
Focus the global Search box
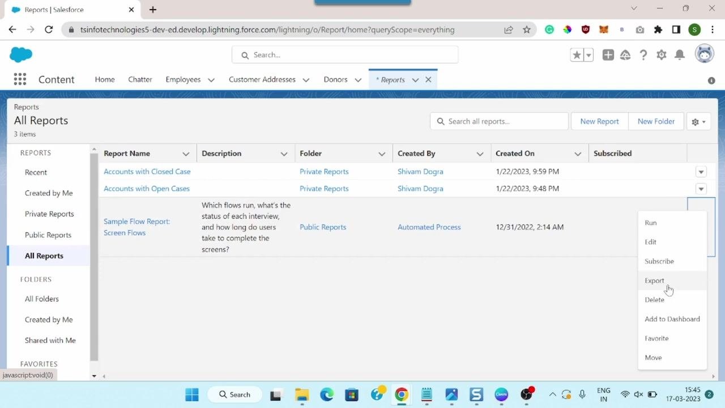[345, 55]
